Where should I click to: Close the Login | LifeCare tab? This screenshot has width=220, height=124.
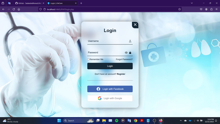point(76,3)
